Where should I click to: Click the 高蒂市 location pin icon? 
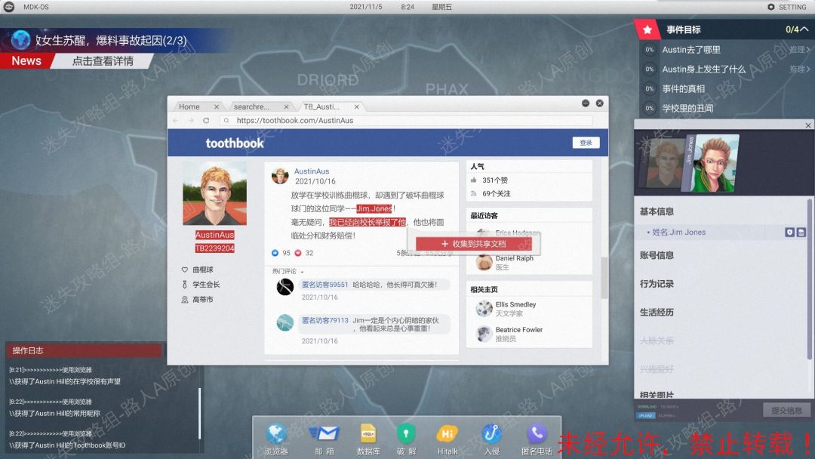tap(185, 300)
